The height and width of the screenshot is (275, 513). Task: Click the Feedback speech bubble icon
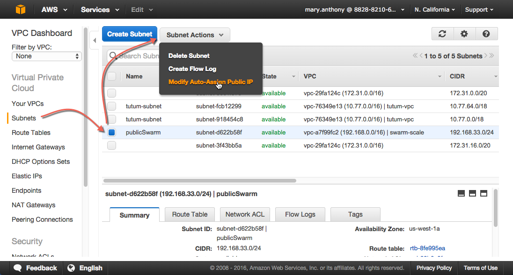pyautogui.click(x=18, y=268)
